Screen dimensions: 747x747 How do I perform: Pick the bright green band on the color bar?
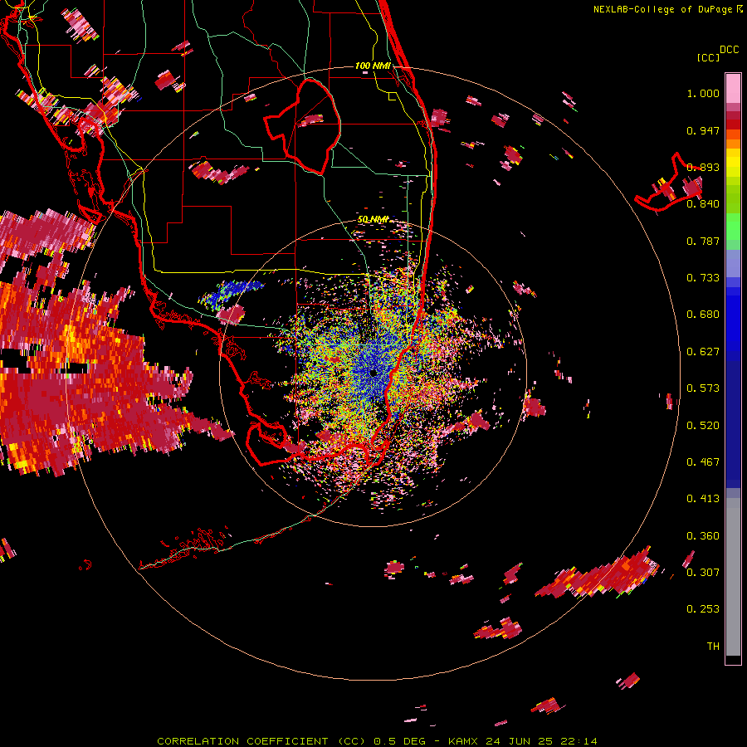[733, 226]
